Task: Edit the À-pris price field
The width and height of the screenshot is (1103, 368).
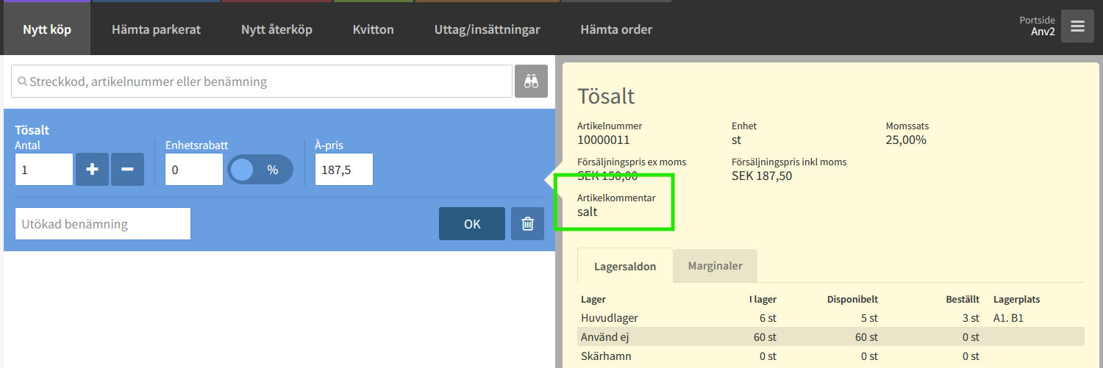Action: tap(344, 170)
